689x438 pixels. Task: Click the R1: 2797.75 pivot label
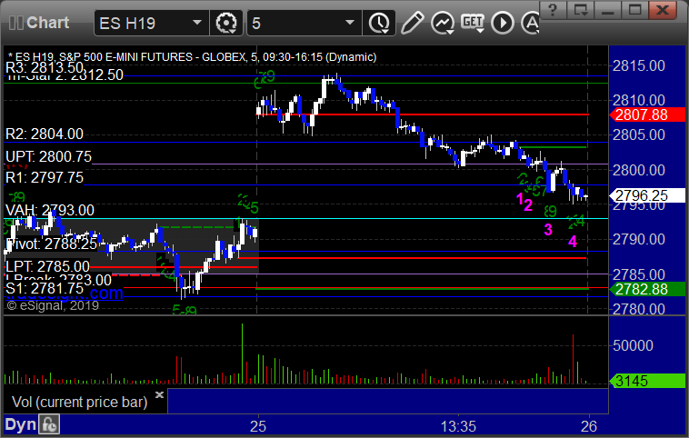tap(45, 177)
